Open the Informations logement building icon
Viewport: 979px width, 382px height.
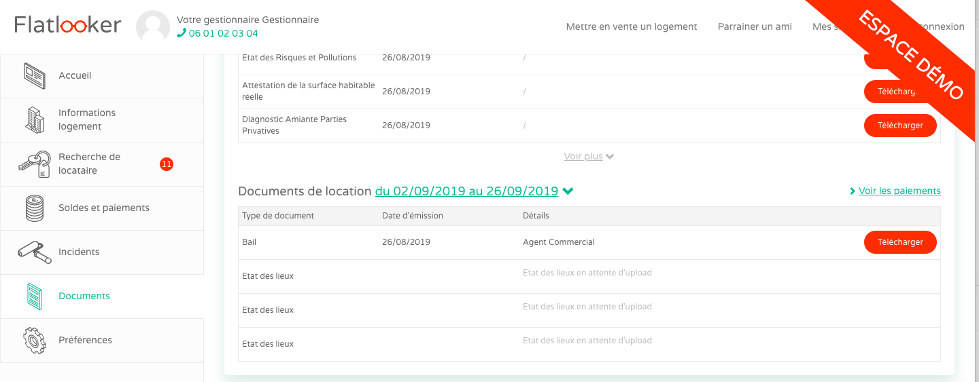pyautogui.click(x=35, y=119)
